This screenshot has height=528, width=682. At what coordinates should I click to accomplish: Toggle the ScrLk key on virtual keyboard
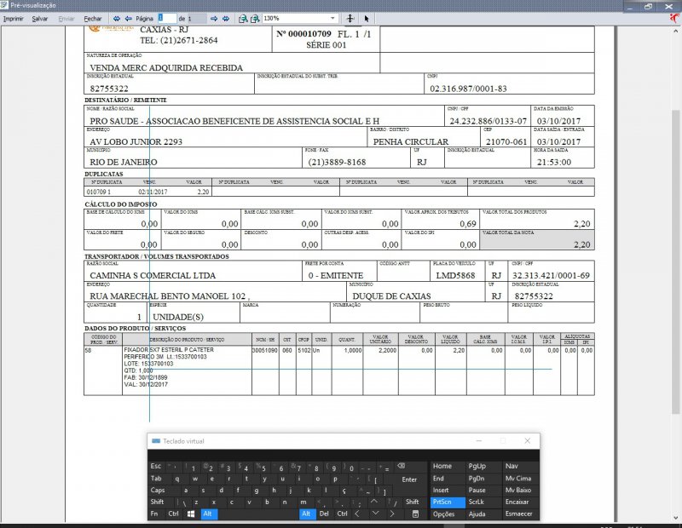[477, 502]
